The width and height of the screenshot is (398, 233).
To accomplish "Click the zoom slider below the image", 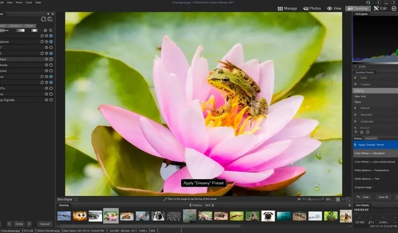I will 311,199.
